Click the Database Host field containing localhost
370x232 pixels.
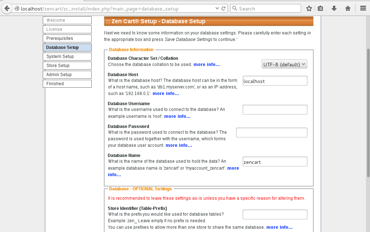click(275, 81)
